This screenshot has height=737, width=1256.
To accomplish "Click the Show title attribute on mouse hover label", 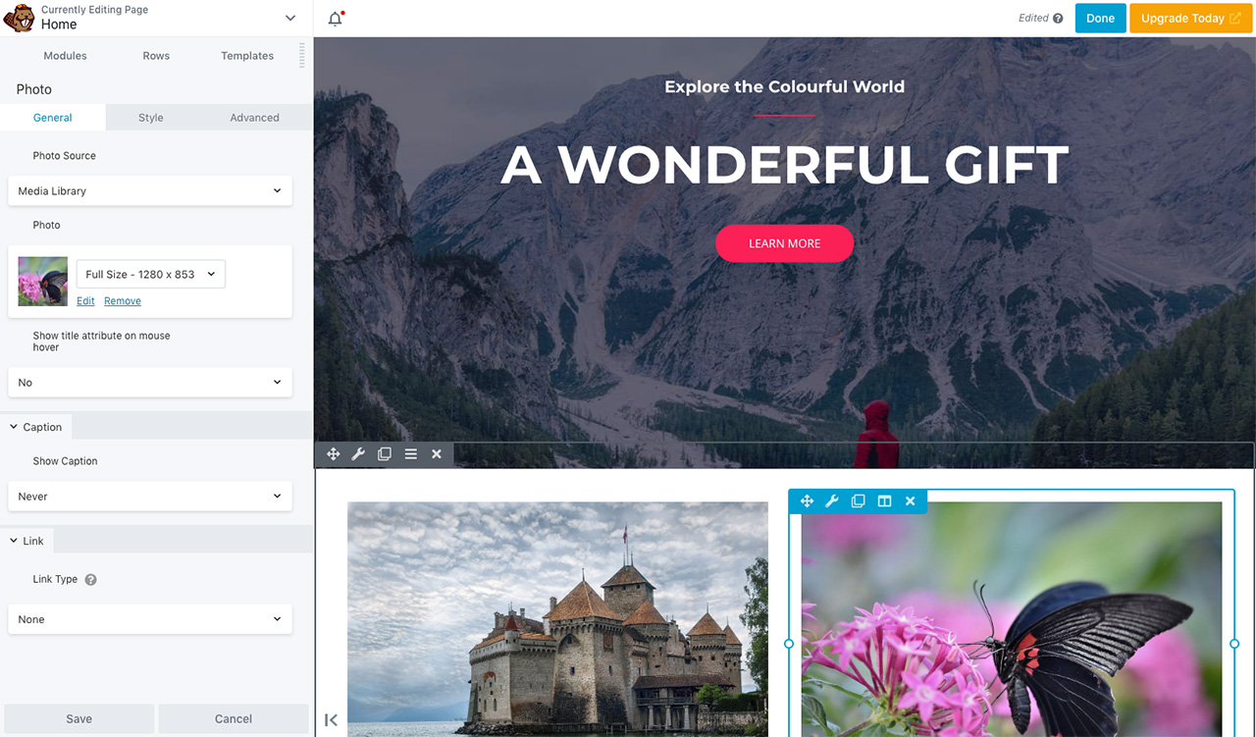I will tap(102, 342).
